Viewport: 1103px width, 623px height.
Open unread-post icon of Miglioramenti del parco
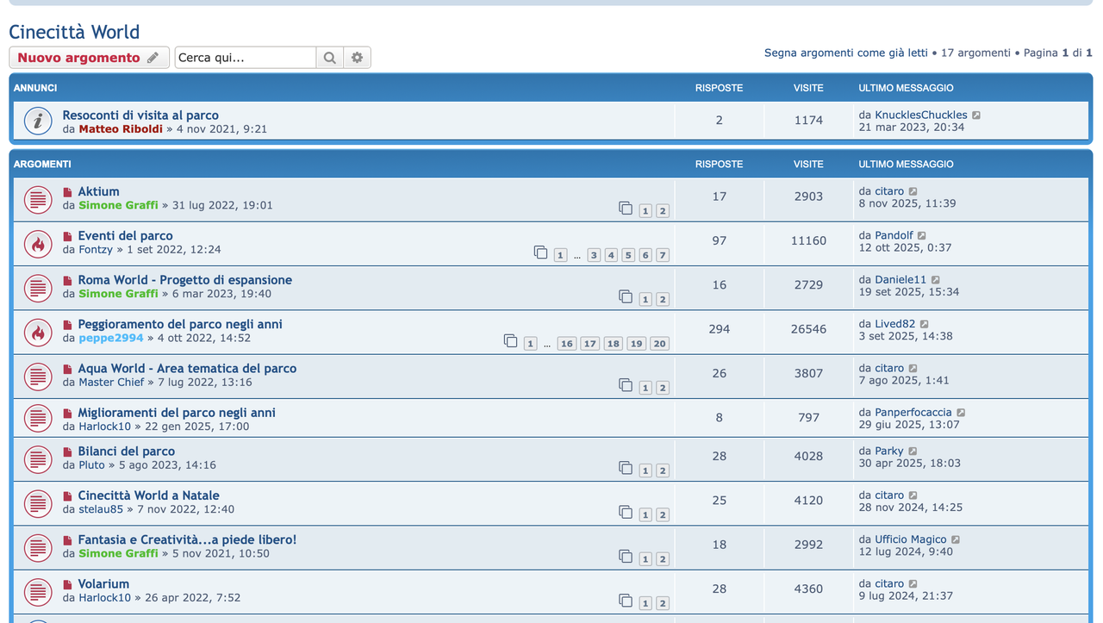(x=68, y=413)
